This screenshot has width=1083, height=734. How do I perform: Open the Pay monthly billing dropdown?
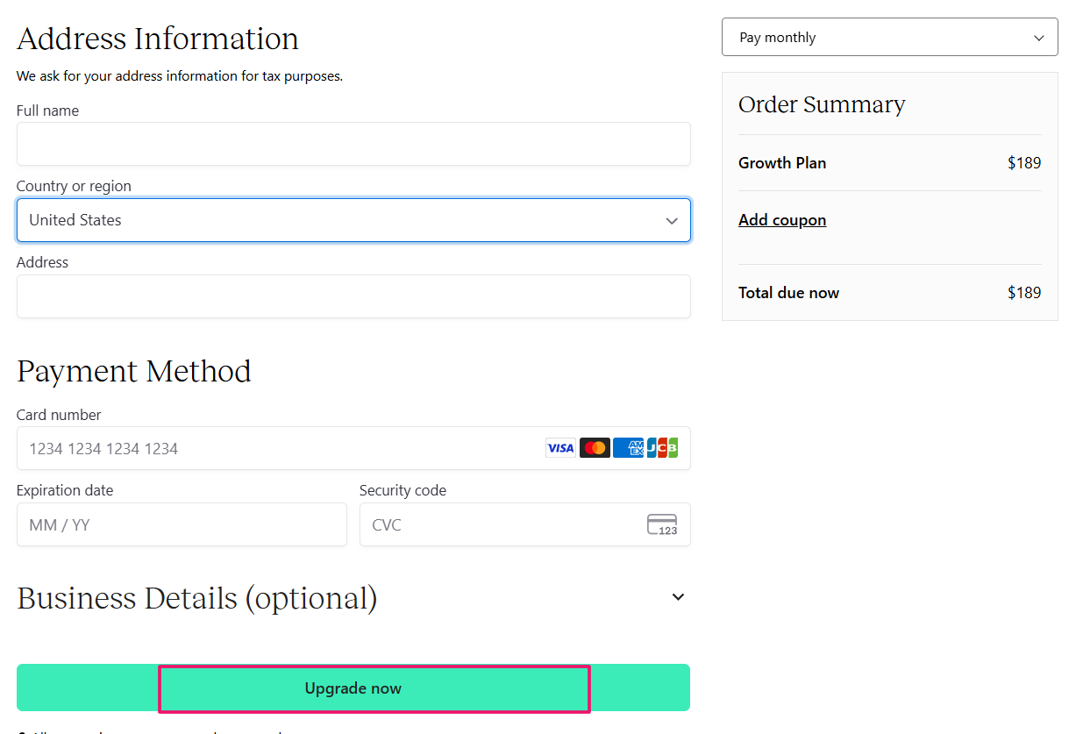[x=889, y=38]
